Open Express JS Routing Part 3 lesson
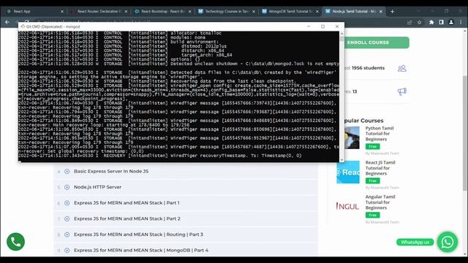 tap(138, 235)
